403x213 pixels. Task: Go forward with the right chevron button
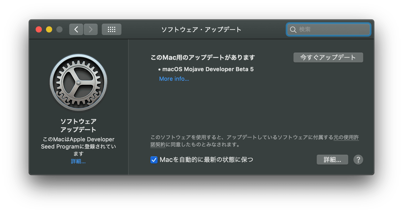91,29
